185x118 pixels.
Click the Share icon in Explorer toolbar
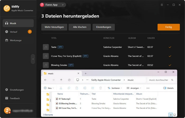pos(92,88)
